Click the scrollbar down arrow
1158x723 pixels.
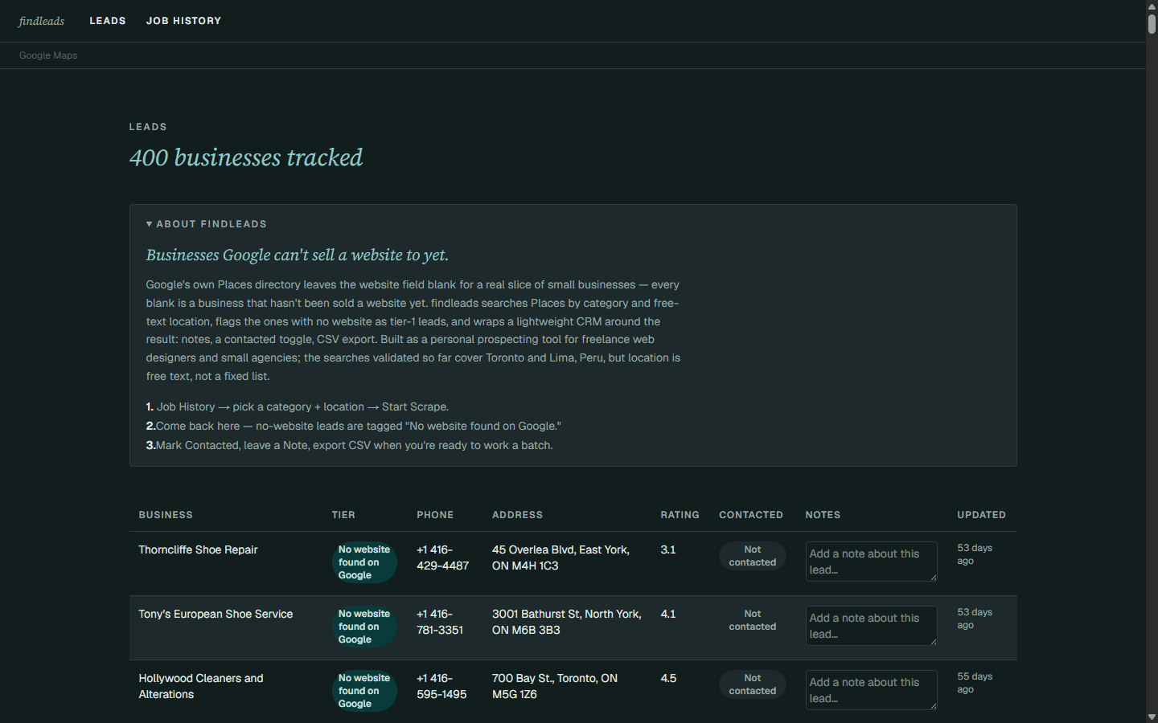click(1152, 717)
